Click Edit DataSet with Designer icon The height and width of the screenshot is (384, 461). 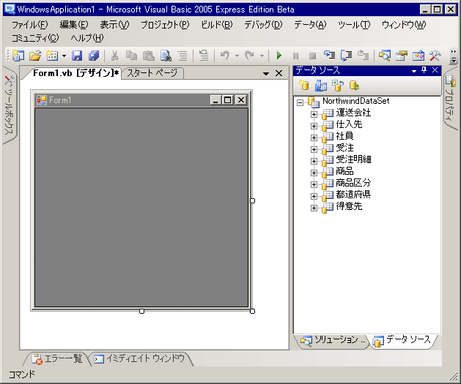(321, 86)
